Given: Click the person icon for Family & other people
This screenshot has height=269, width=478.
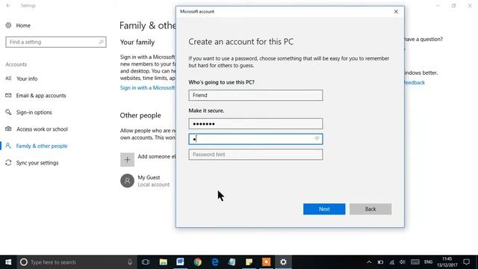Looking at the screenshot, I should (8, 146).
